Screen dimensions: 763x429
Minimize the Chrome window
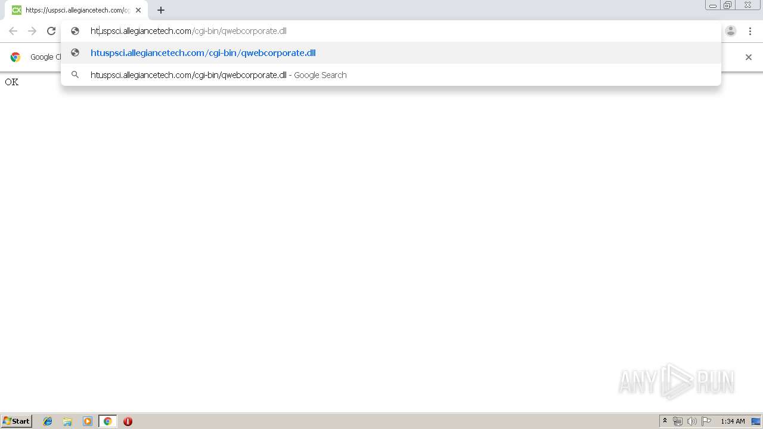pos(713,5)
